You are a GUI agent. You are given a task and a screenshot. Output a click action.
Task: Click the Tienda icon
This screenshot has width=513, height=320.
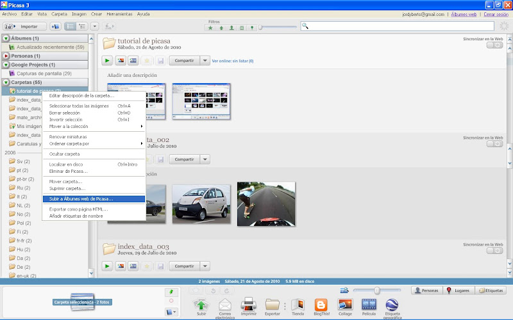[298, 307]
